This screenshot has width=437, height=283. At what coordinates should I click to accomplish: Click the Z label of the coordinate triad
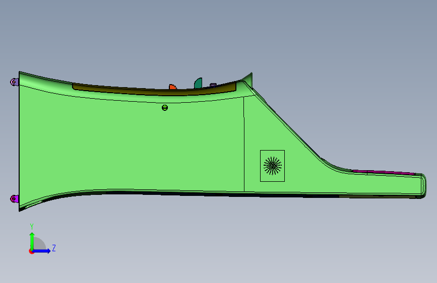pos(54,248)
